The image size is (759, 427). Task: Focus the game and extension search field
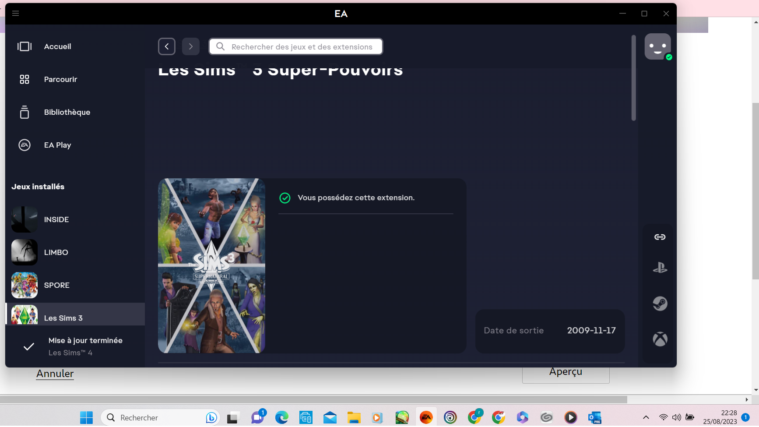point(296,46)
